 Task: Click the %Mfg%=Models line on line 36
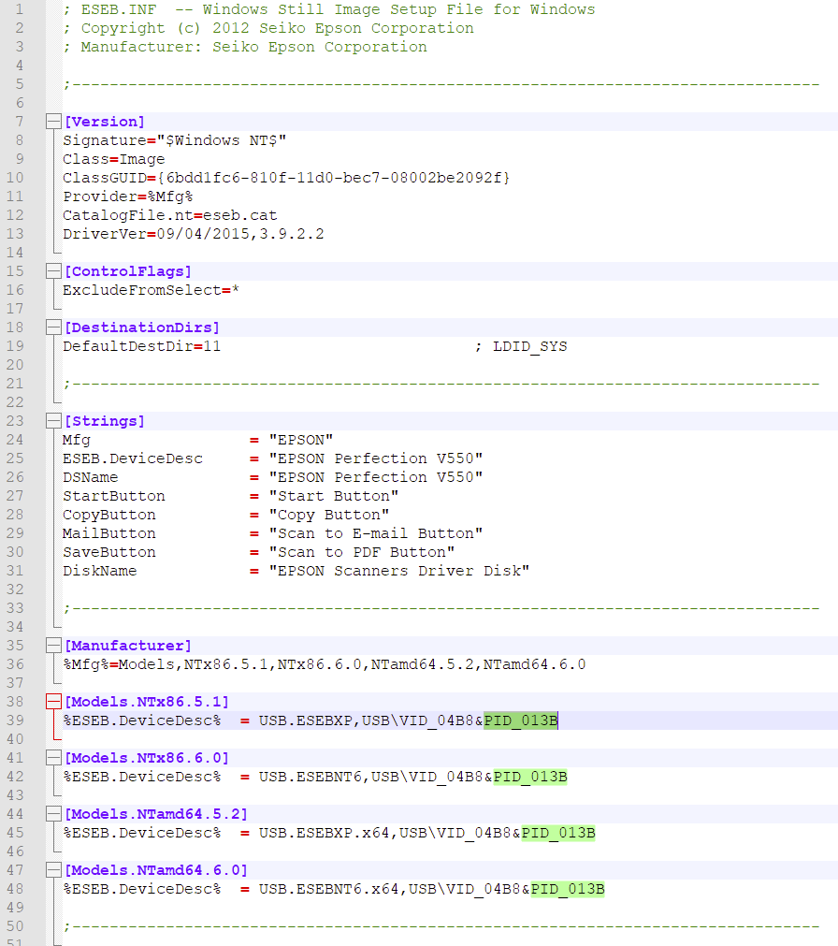click(x=325, y=663)
